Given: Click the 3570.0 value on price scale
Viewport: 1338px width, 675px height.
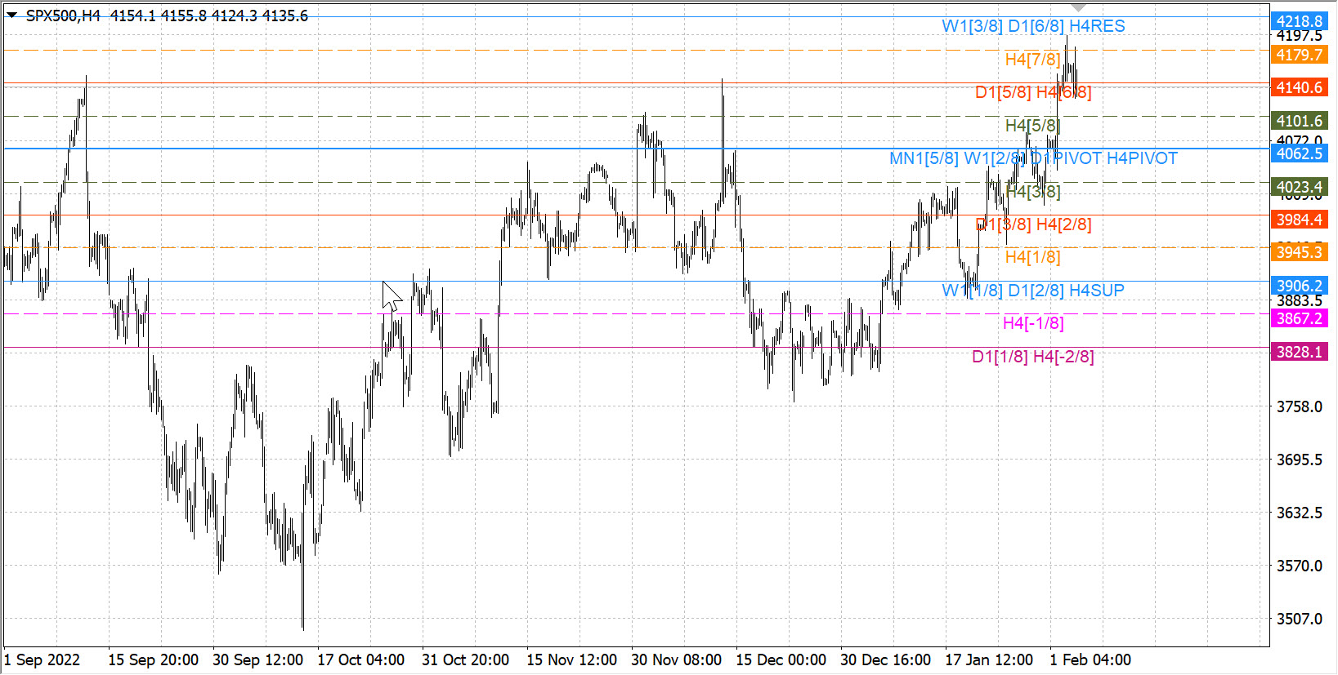Looking at the screenshot, I should click(x=1299, y=566).
